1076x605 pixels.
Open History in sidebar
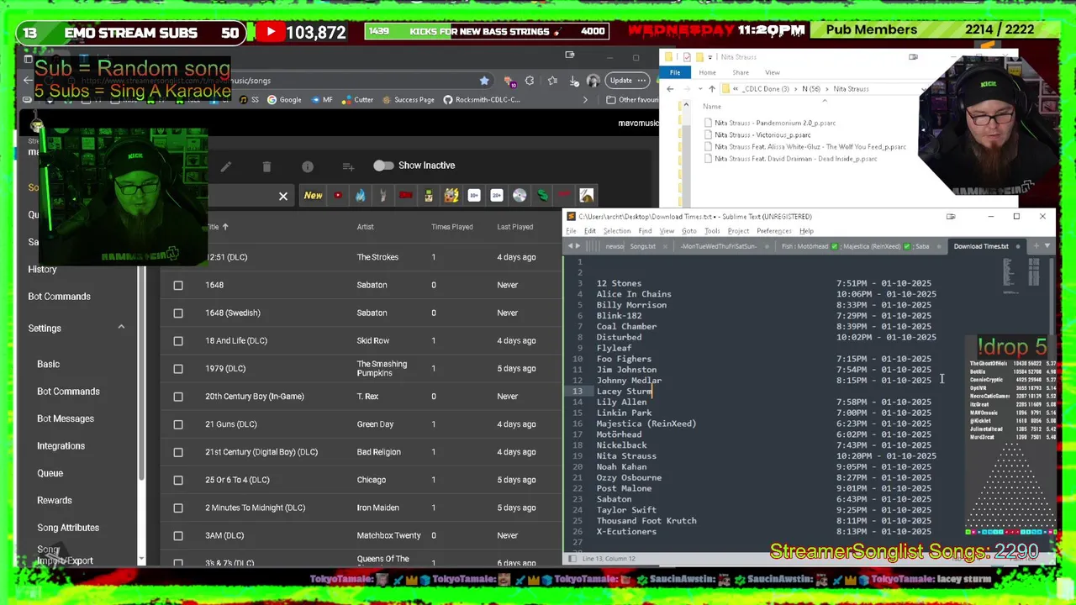click(x=42, y=270)
